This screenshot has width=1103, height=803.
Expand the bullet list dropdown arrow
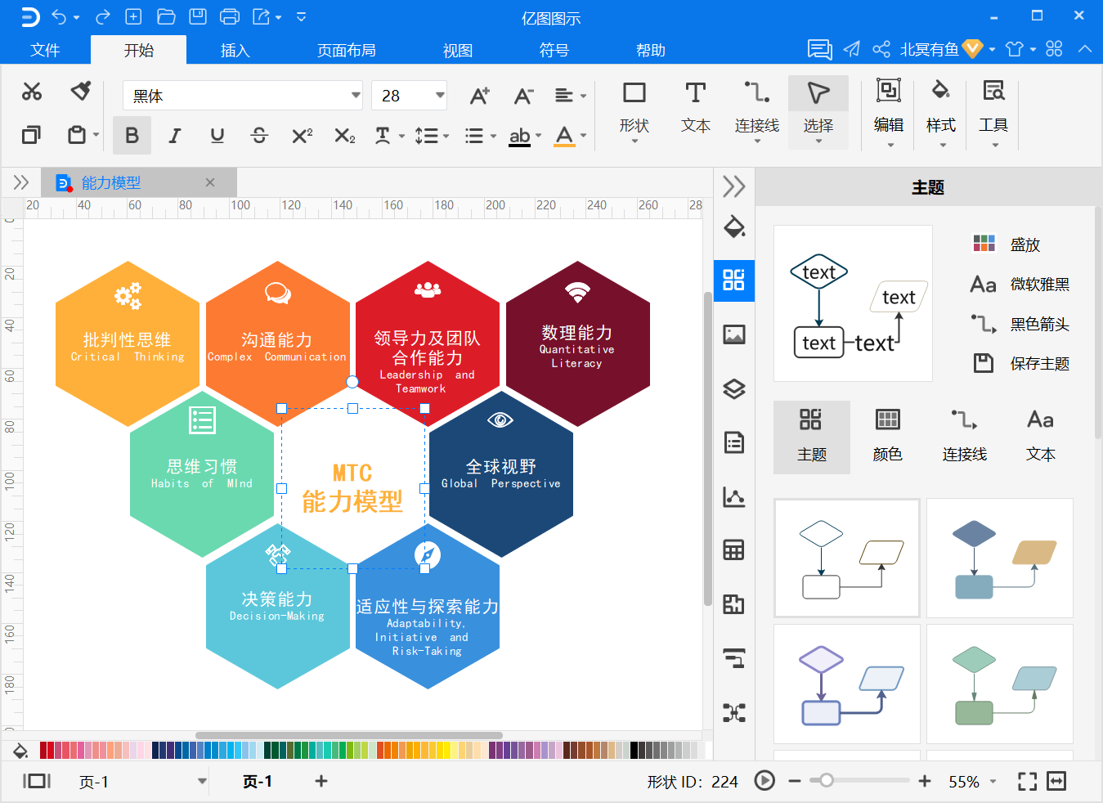coord(493,137)
